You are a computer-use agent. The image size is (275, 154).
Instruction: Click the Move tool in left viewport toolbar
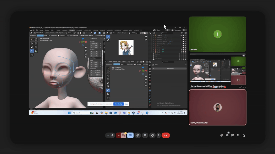(x=32, y=43)
